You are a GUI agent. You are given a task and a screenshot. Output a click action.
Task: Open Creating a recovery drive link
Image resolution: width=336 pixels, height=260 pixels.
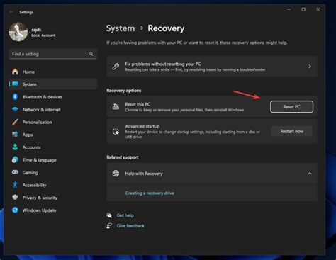(150, 193)
